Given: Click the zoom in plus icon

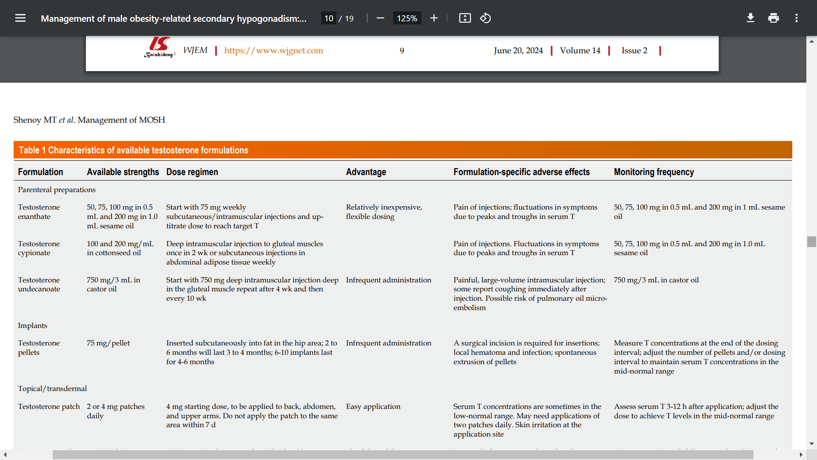Looking at the screenshot, I should pos(434,18).
